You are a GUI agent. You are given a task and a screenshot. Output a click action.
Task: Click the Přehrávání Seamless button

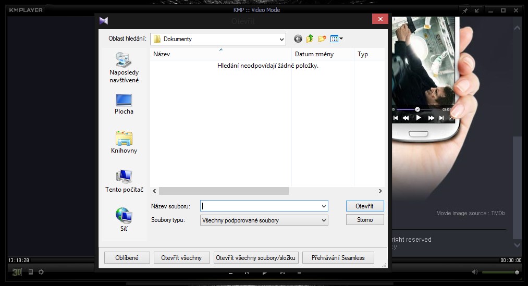pyautogui.click(x=338, y=258)
